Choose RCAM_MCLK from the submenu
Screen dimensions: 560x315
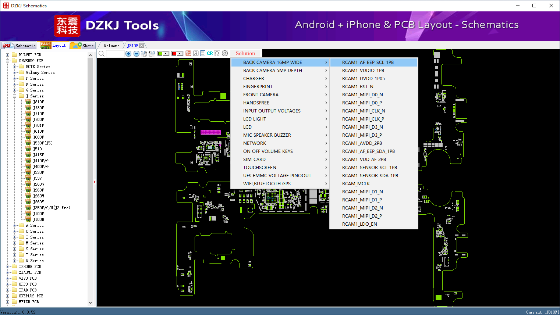[x=374, y=184]
